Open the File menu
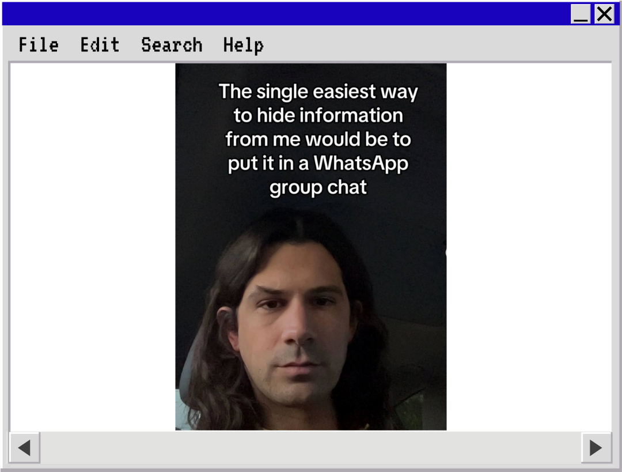 39,45
